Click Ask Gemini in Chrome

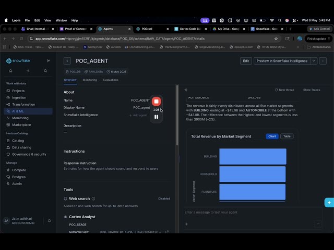click(x=319, y=29)
